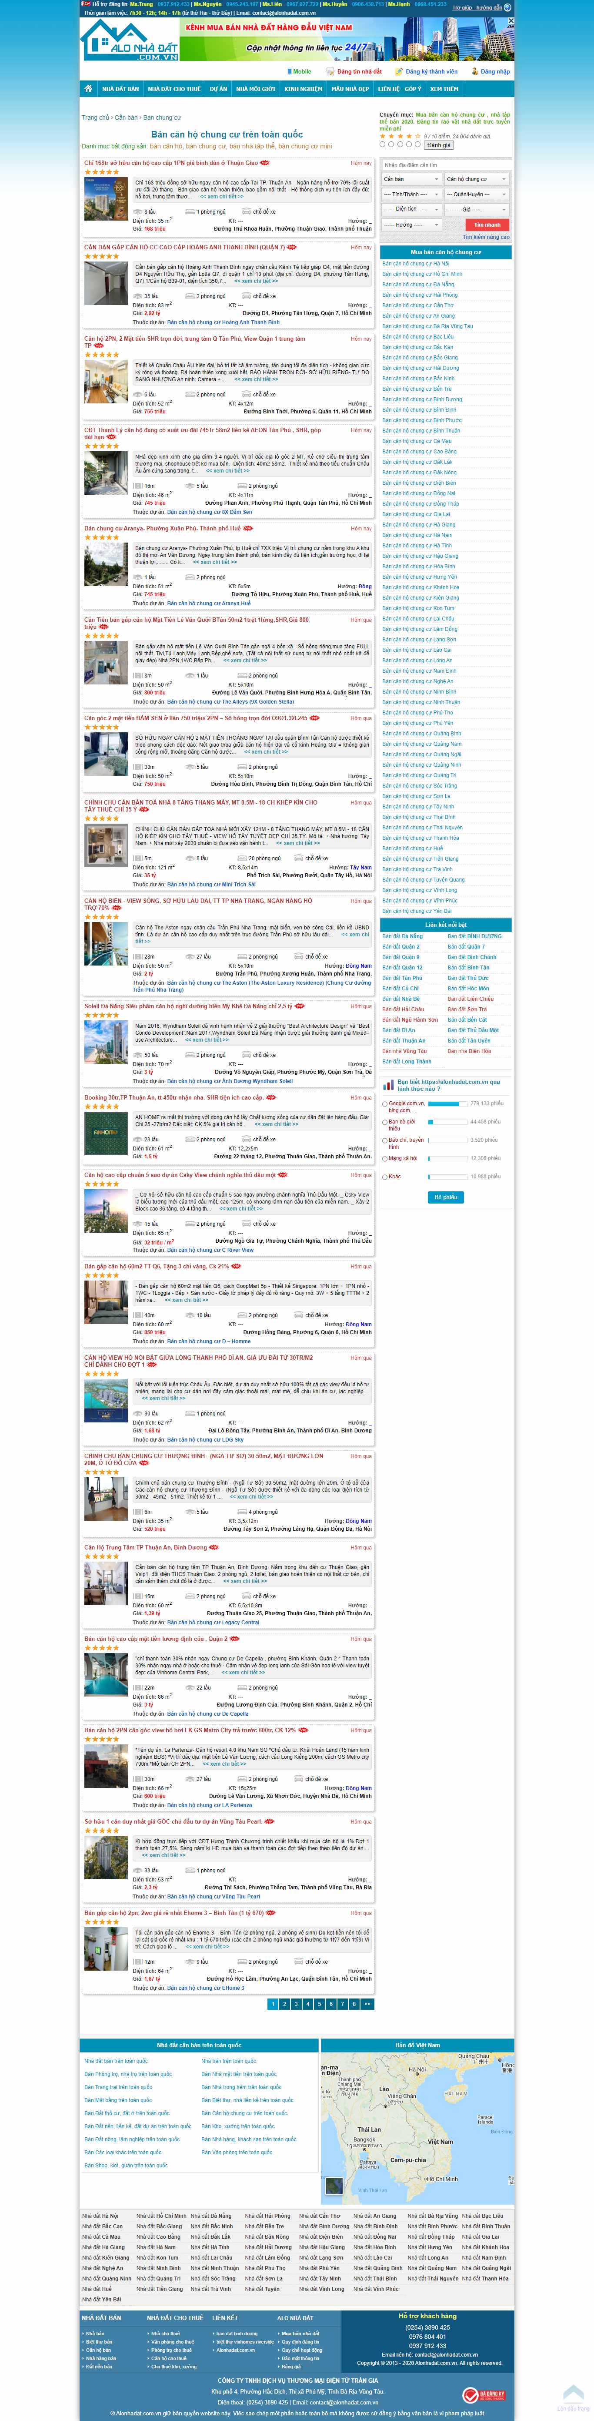Open thumbnail of Chỉ 168tr listing
Viewport: 594px width, 2421px height.
click(x=105, y=199)
